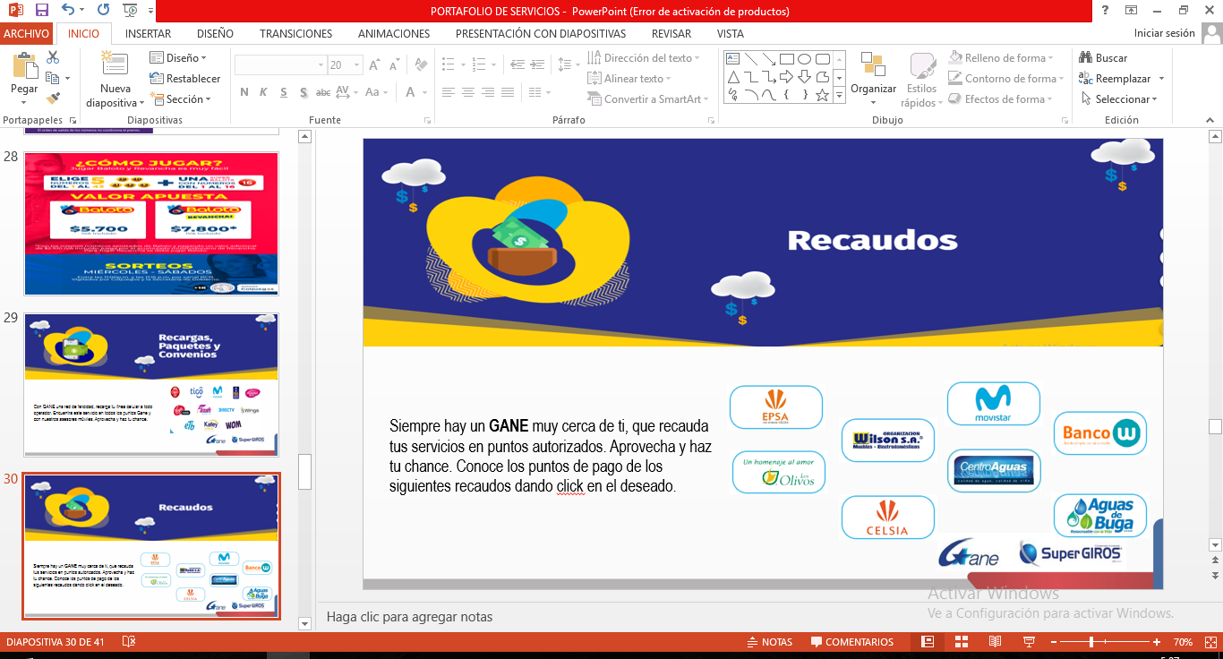
Task: Click Iniciar sesión link
Action: [x=1164, y=33]
